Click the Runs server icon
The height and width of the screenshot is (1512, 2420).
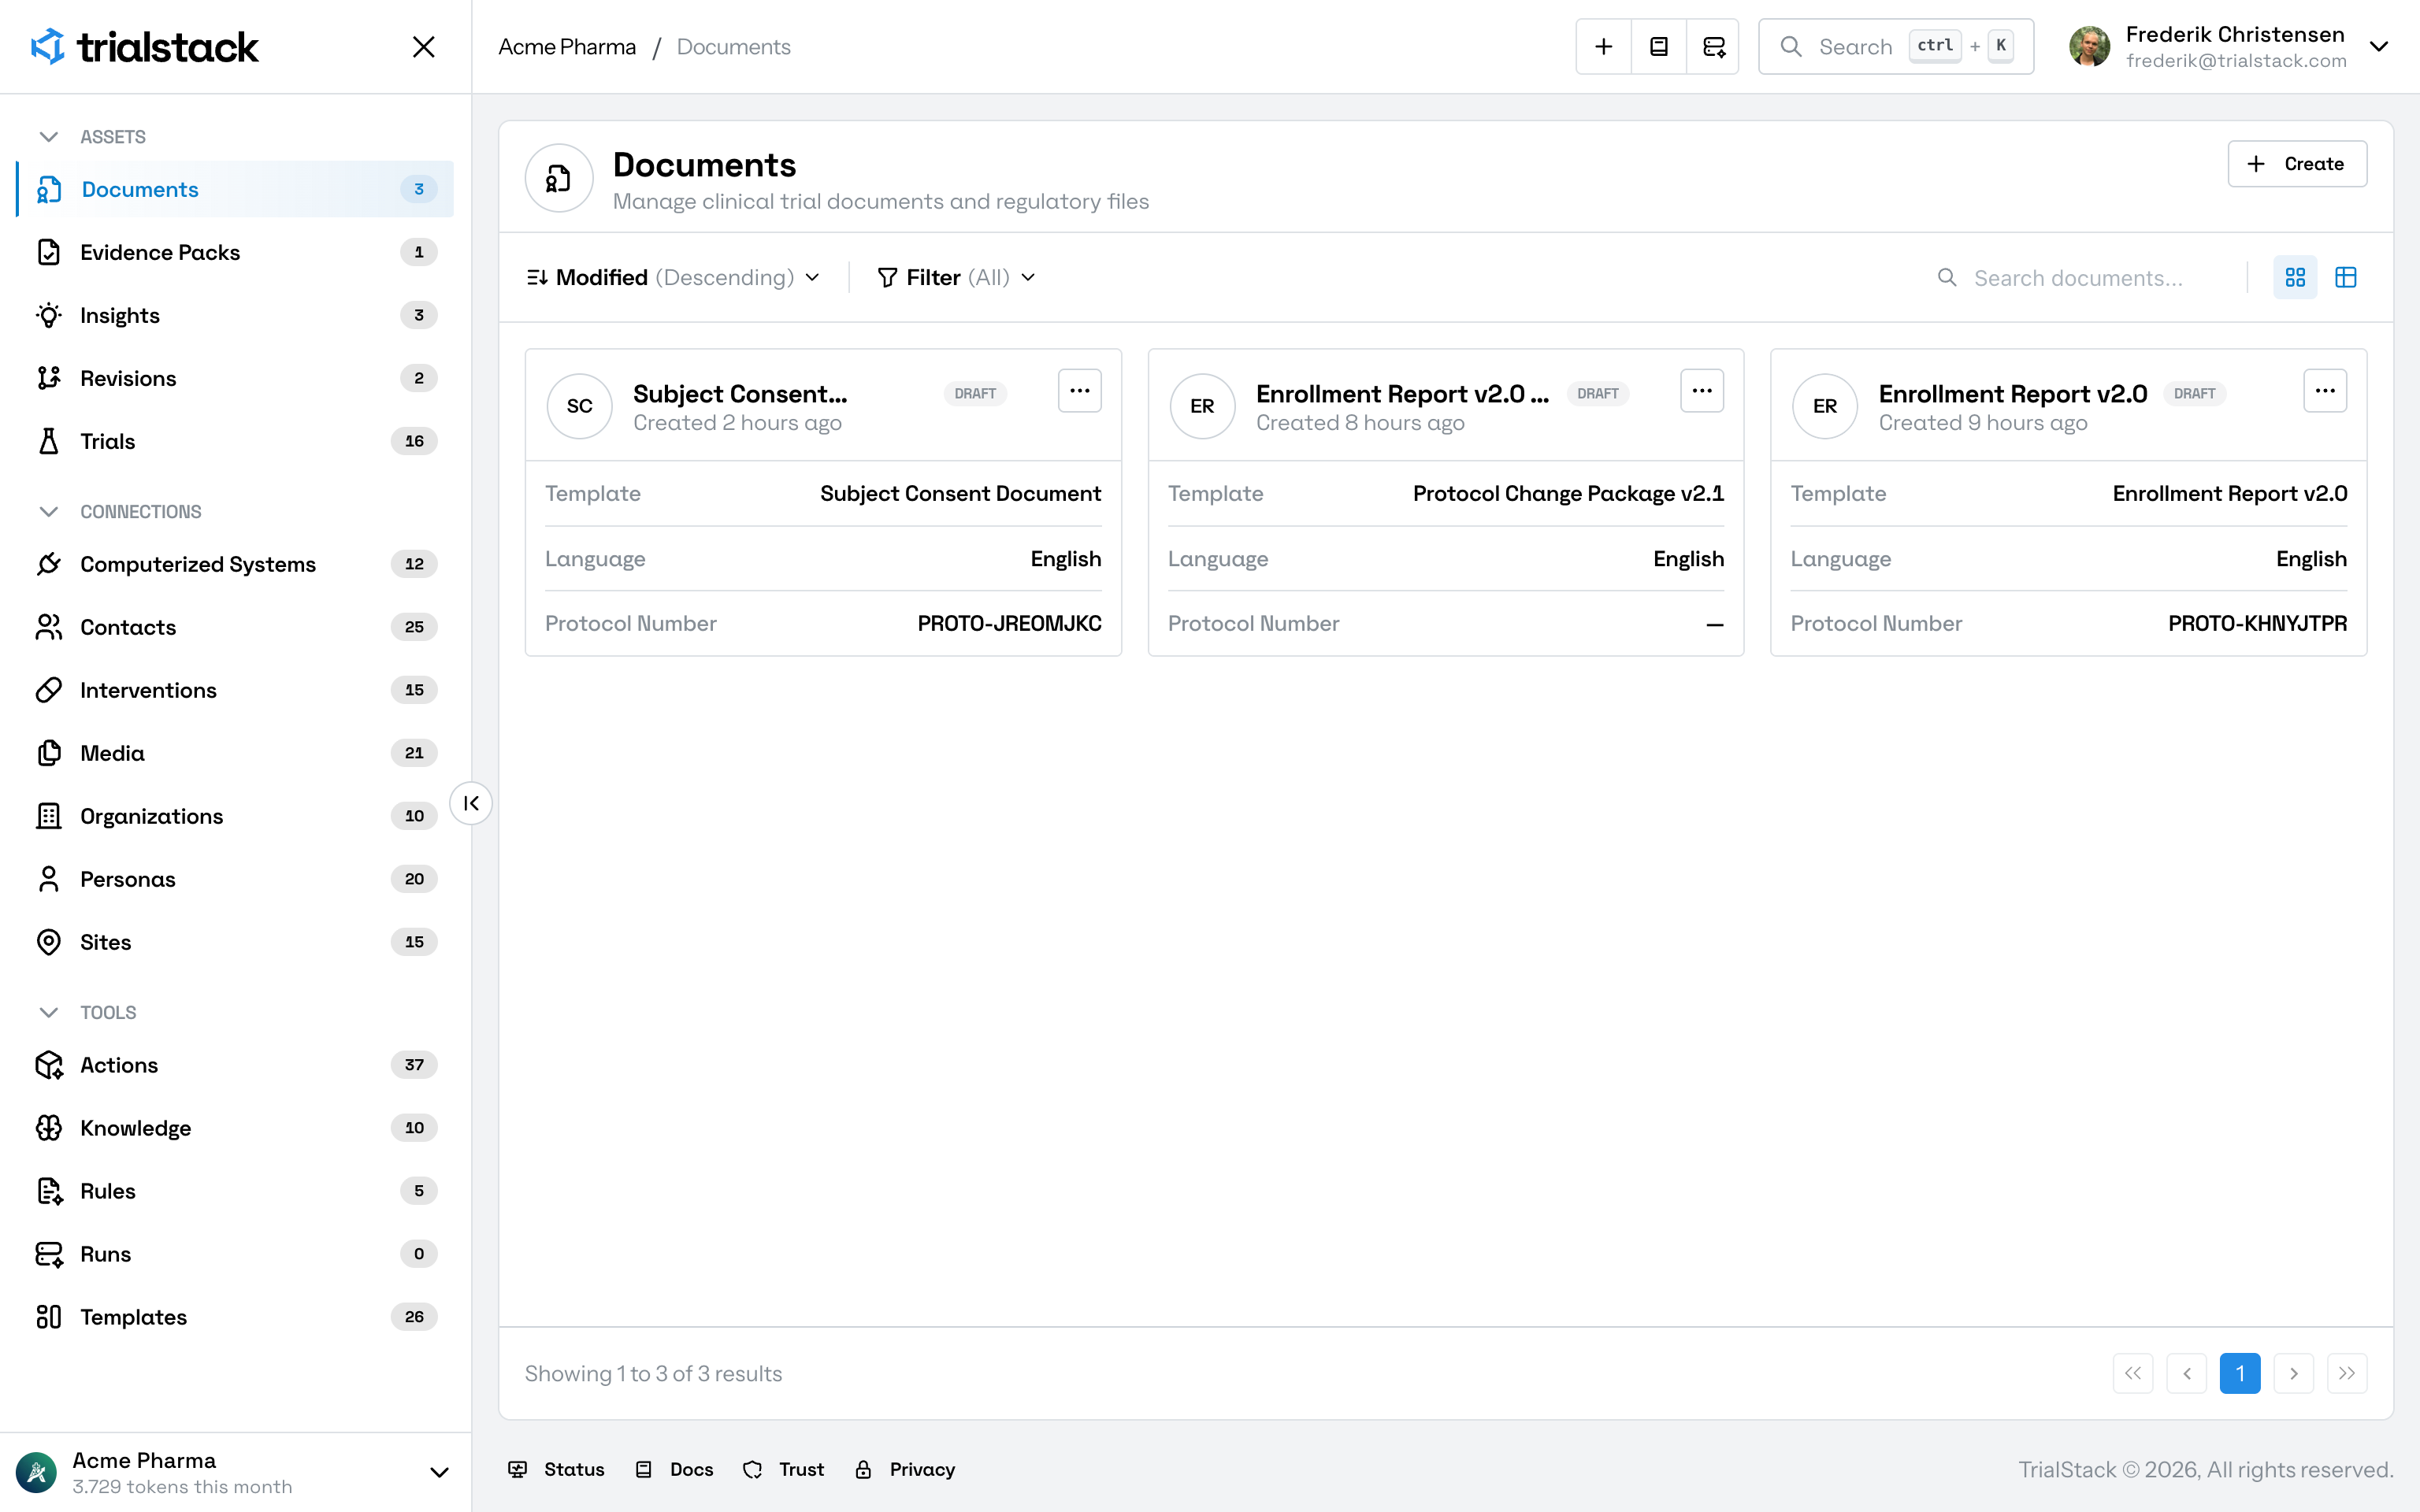[x=49, y=1254]
